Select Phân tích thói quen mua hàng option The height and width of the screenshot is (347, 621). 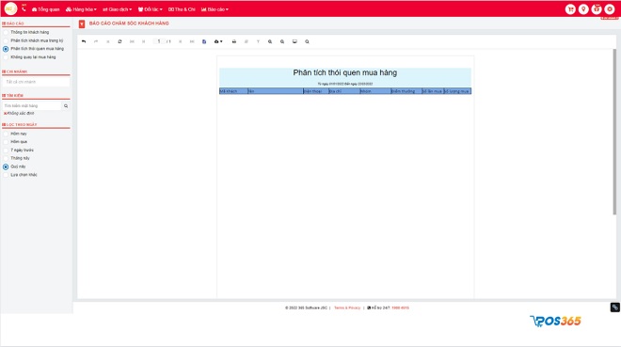pyautogui.click(x=34, y=49)
